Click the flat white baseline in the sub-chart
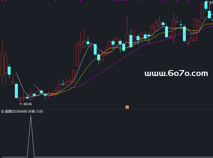The image size is (213, 158). coord(106,157)
